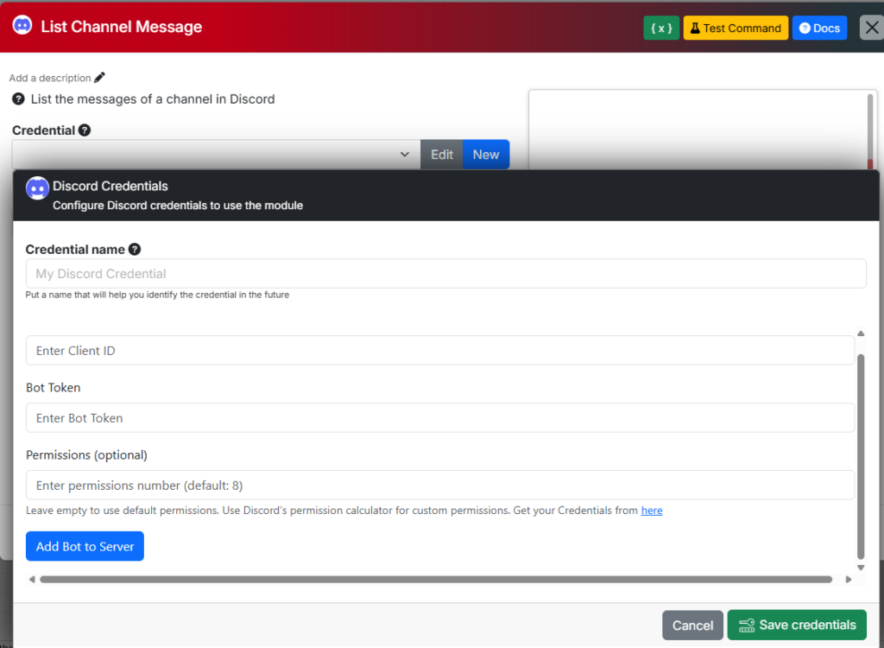884x648 pixels.
Task: Click Add Bot to Server button
Action: point(85,546)
